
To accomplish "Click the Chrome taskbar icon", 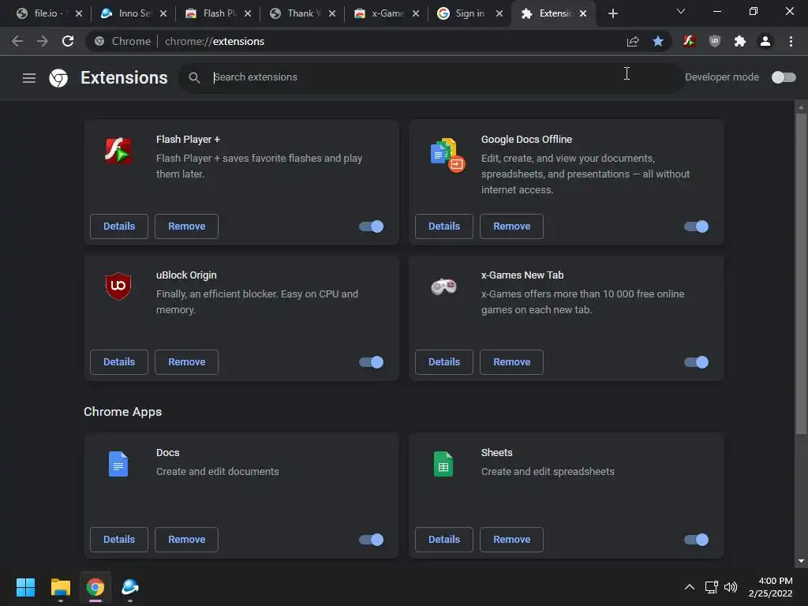I will tap(95, 587).
